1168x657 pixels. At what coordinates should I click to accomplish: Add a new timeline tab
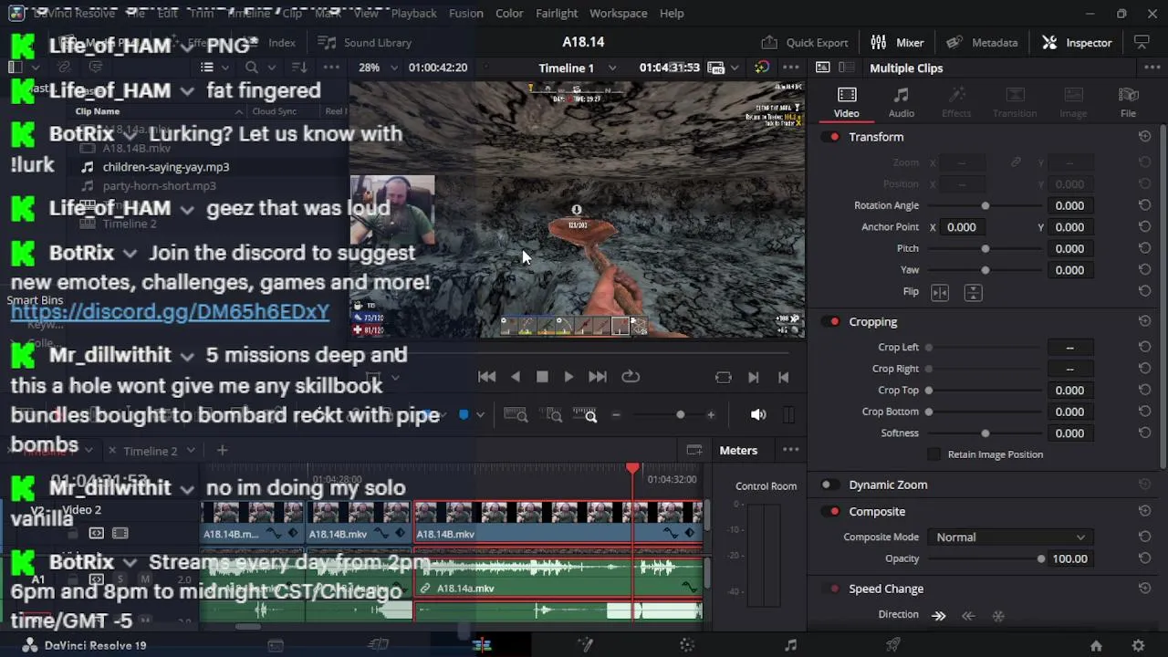pyautogui.click(x=222, y=450)
